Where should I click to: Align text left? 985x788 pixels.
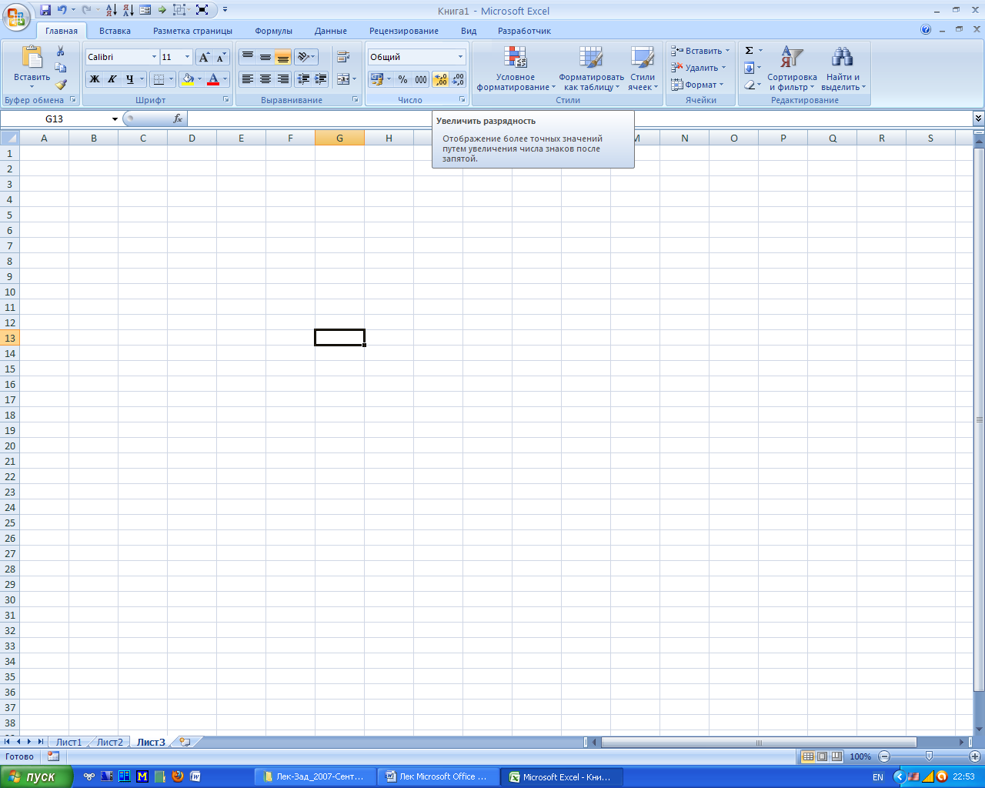(247, 79)
